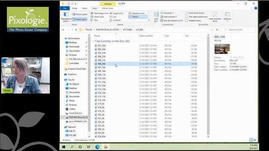The width and height of the screenshot is (269, 151).
Task: Open the Home ribbon tab
Action: [75, 8]
